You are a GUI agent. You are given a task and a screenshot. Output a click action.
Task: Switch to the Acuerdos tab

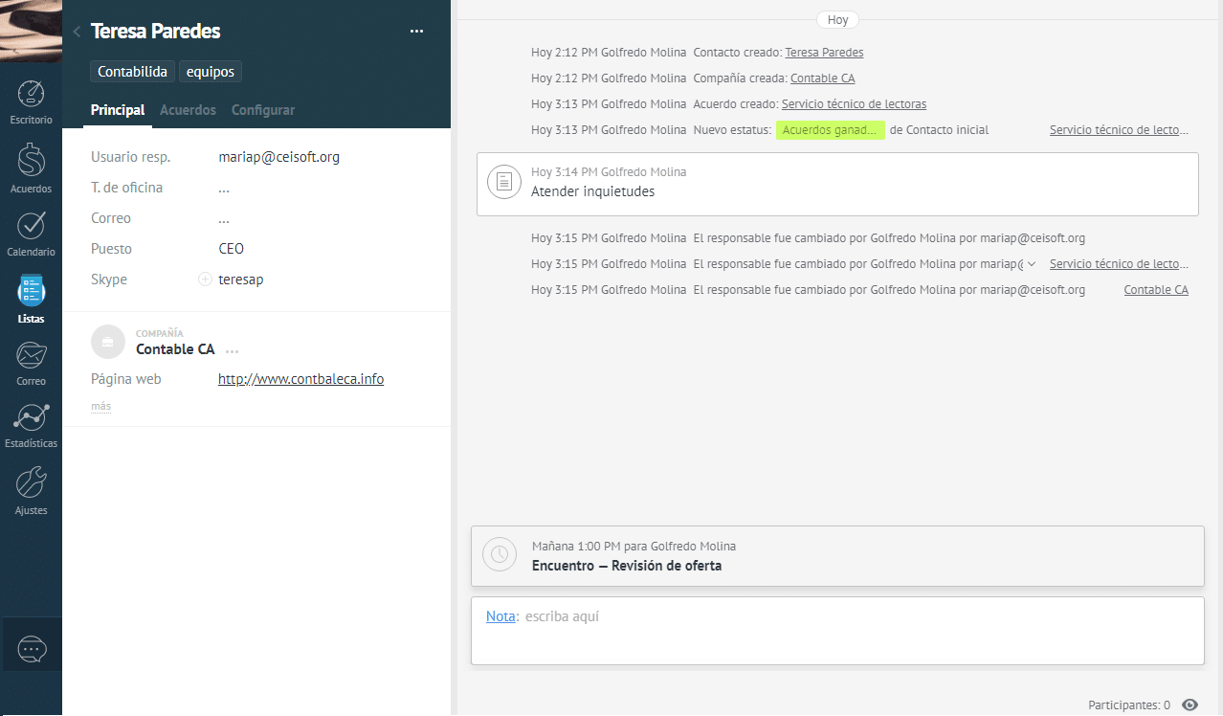188,110
